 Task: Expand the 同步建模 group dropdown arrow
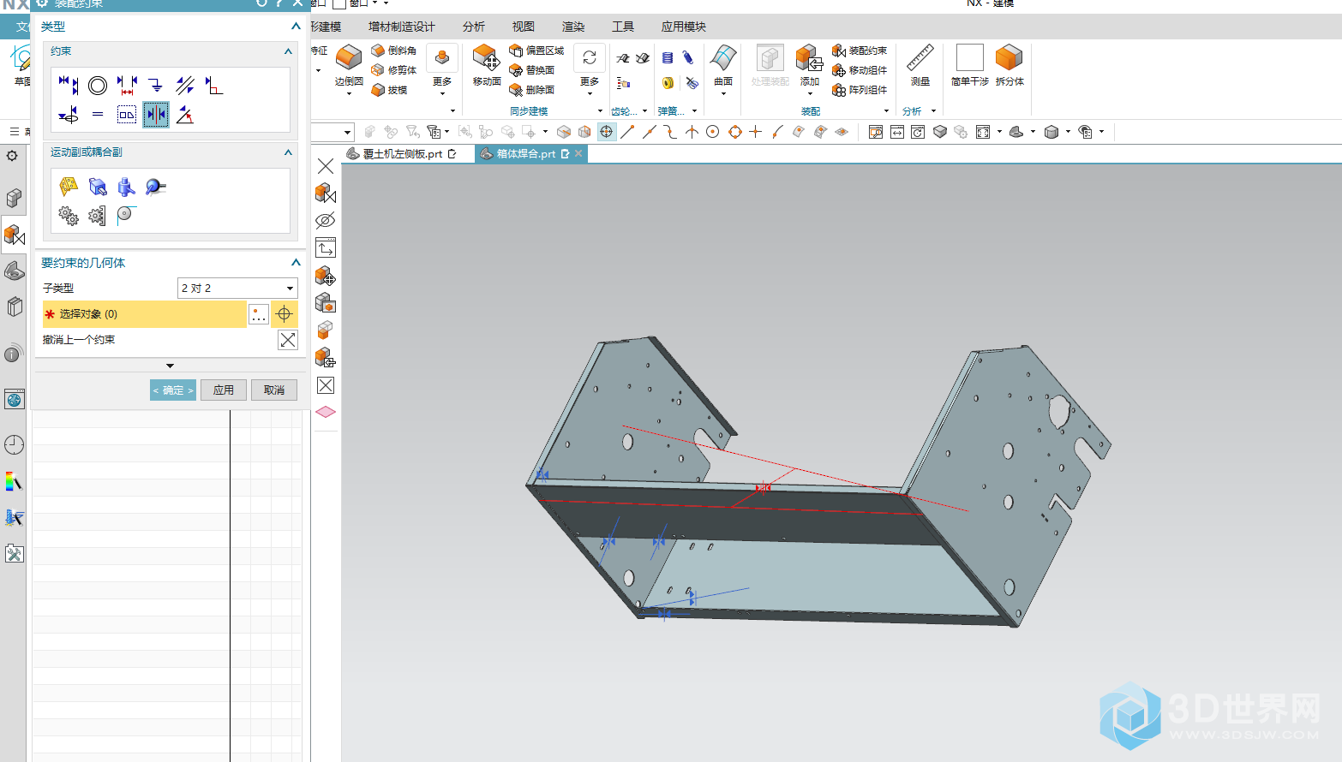600,111
